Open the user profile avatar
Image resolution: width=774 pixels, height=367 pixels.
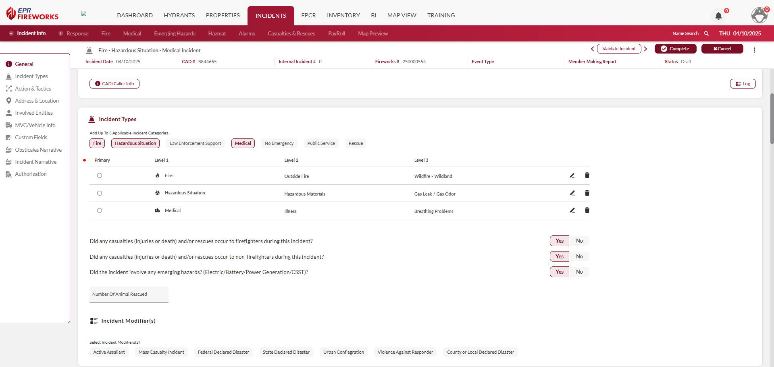[759, 15]
